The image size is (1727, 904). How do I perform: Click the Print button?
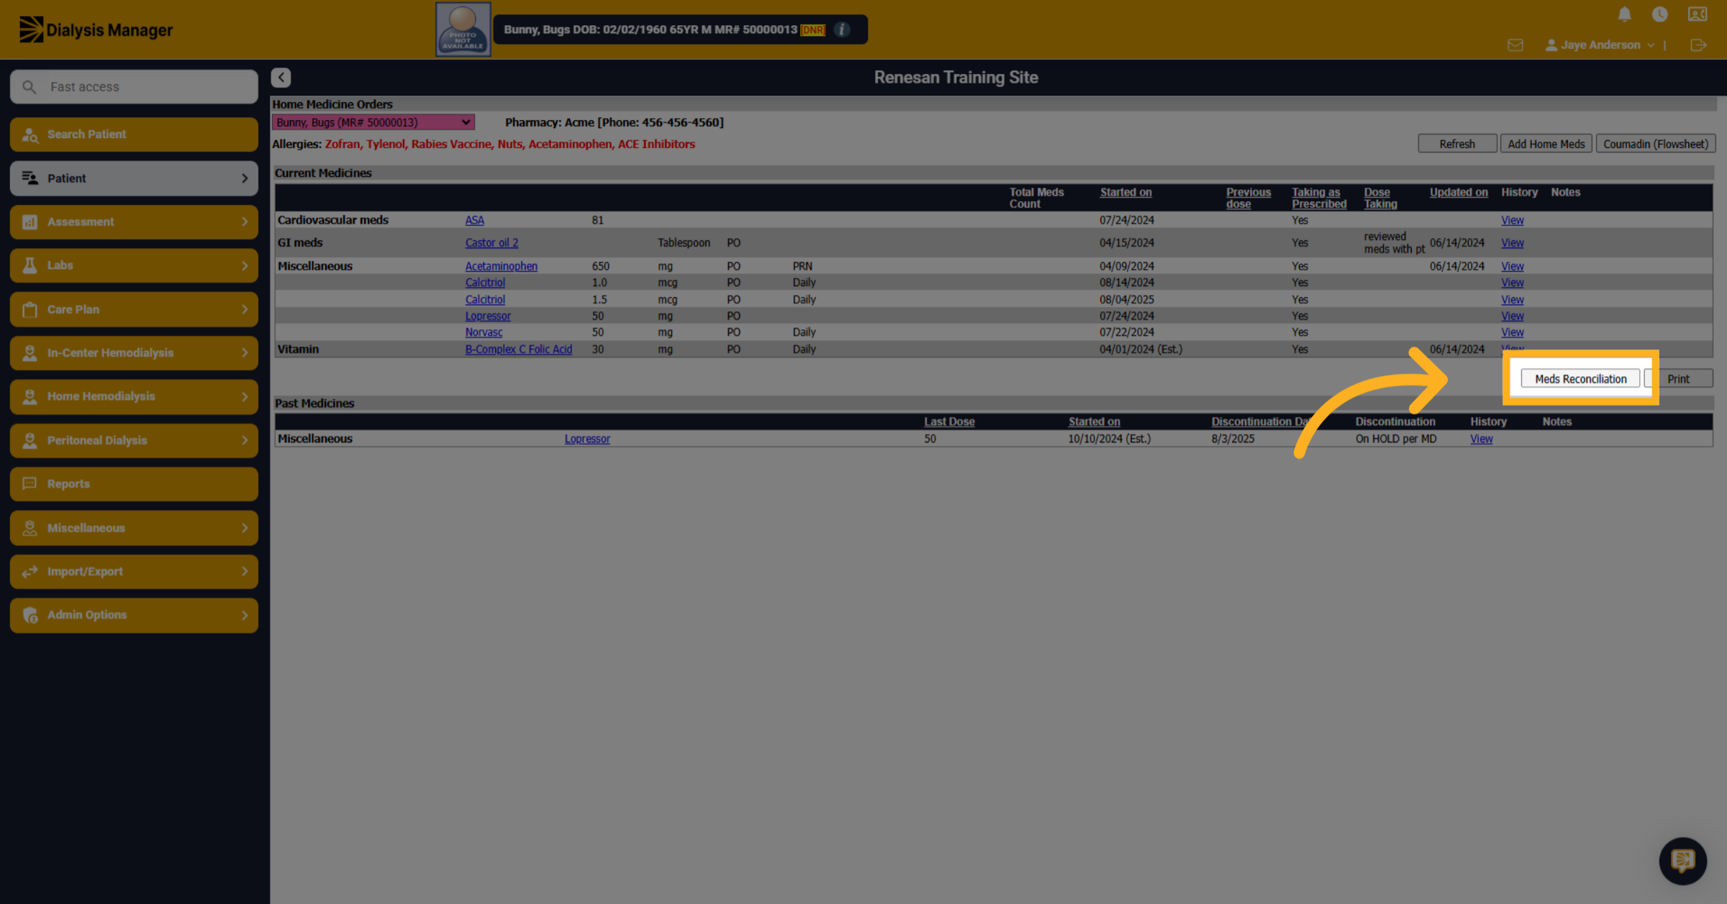point(1678,379)
